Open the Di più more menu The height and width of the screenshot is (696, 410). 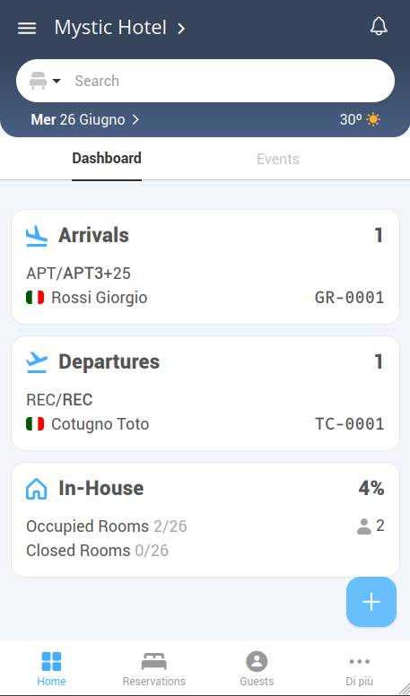tap(360, 669)
